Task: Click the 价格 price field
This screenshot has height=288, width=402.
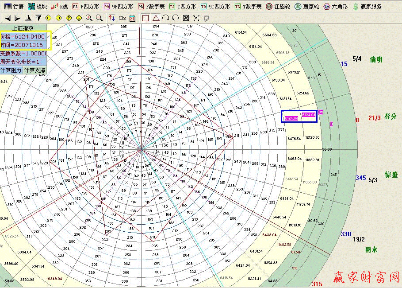Action: point(23,36)
